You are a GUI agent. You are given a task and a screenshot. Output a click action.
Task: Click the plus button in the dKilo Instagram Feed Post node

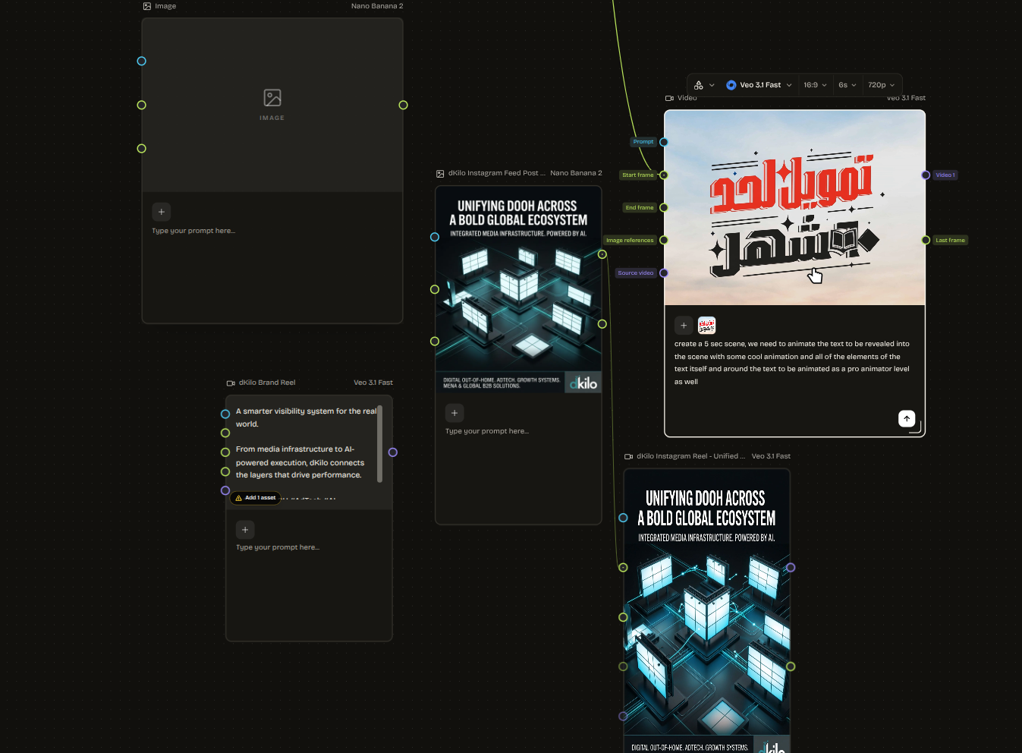(x=454, y=413)
